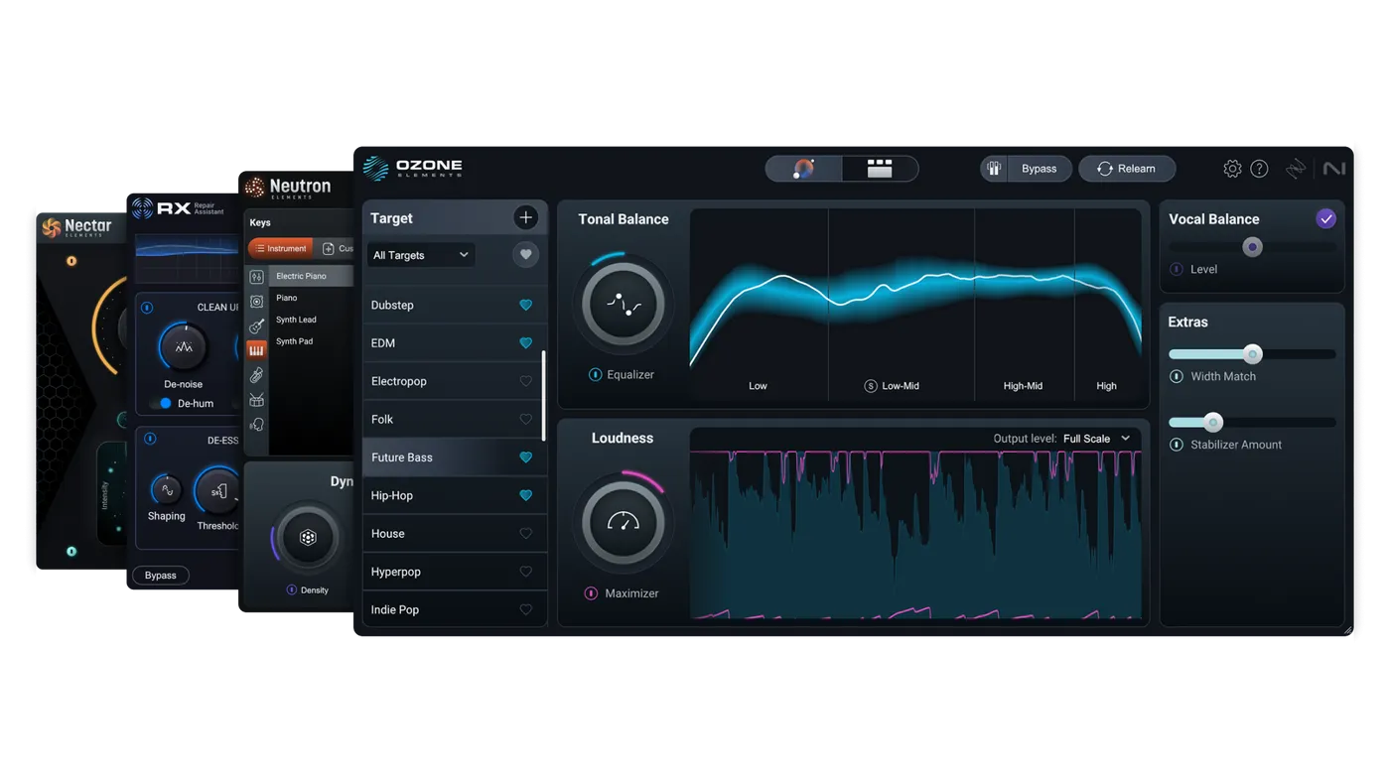Screen dimensions: 1390x782
Task: Select the guitar instrument icon in Neutron
Action: pyautogui.click(x=256, y=326)
